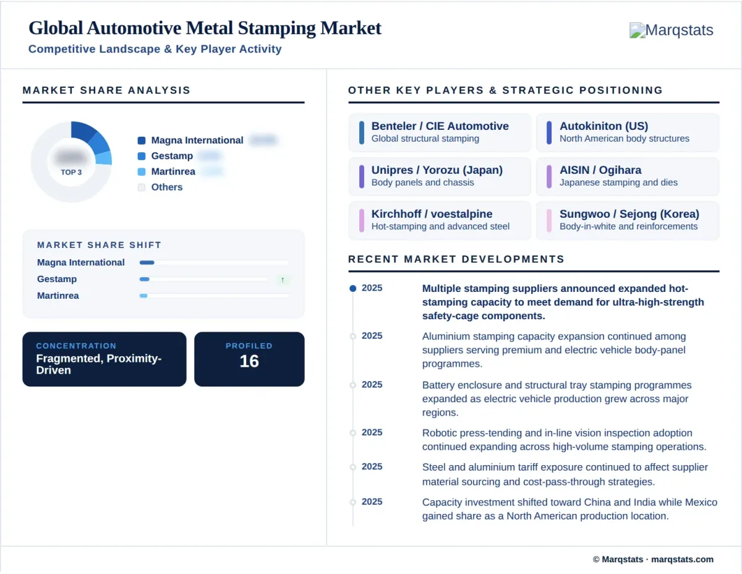Click the timeline dot for tariff exposure entry
This screenshot has width=742, height=574.
(x=353, y=467)
